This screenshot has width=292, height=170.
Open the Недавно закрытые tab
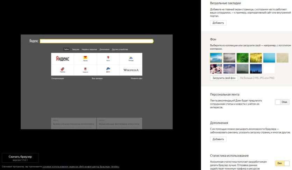click(x=89, y=50)
